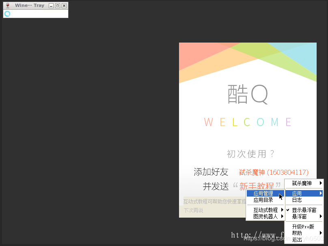Image resolution: width=328 pixels, height=246 pixels.
Task: Click 下次再说 to skip the tutorial
Action: (x=193, y=211)
